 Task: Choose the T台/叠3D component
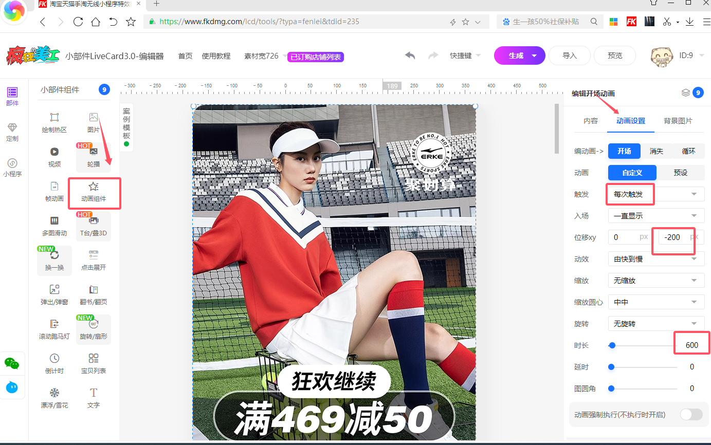point(93,226)
